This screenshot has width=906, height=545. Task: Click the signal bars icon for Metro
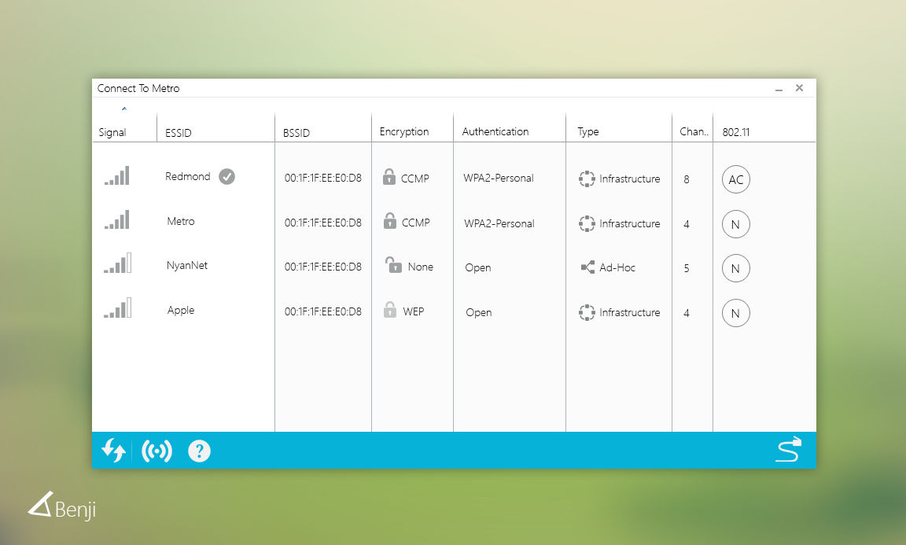point(116,219)
